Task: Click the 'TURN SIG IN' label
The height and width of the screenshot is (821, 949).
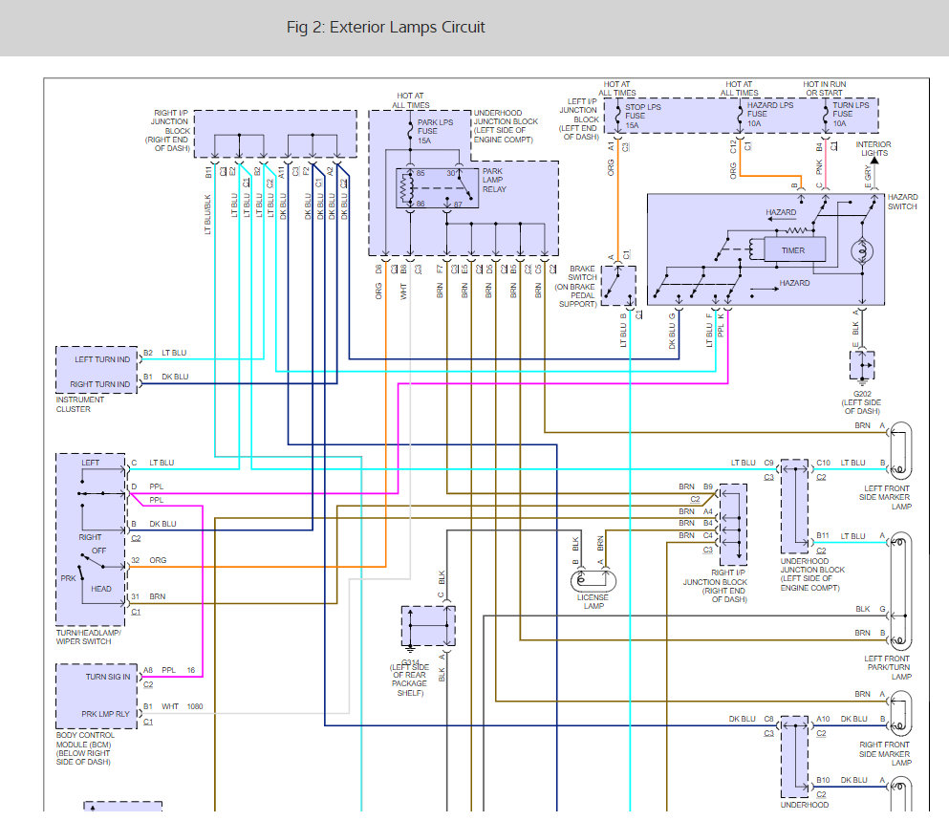Action: [108, 677]
